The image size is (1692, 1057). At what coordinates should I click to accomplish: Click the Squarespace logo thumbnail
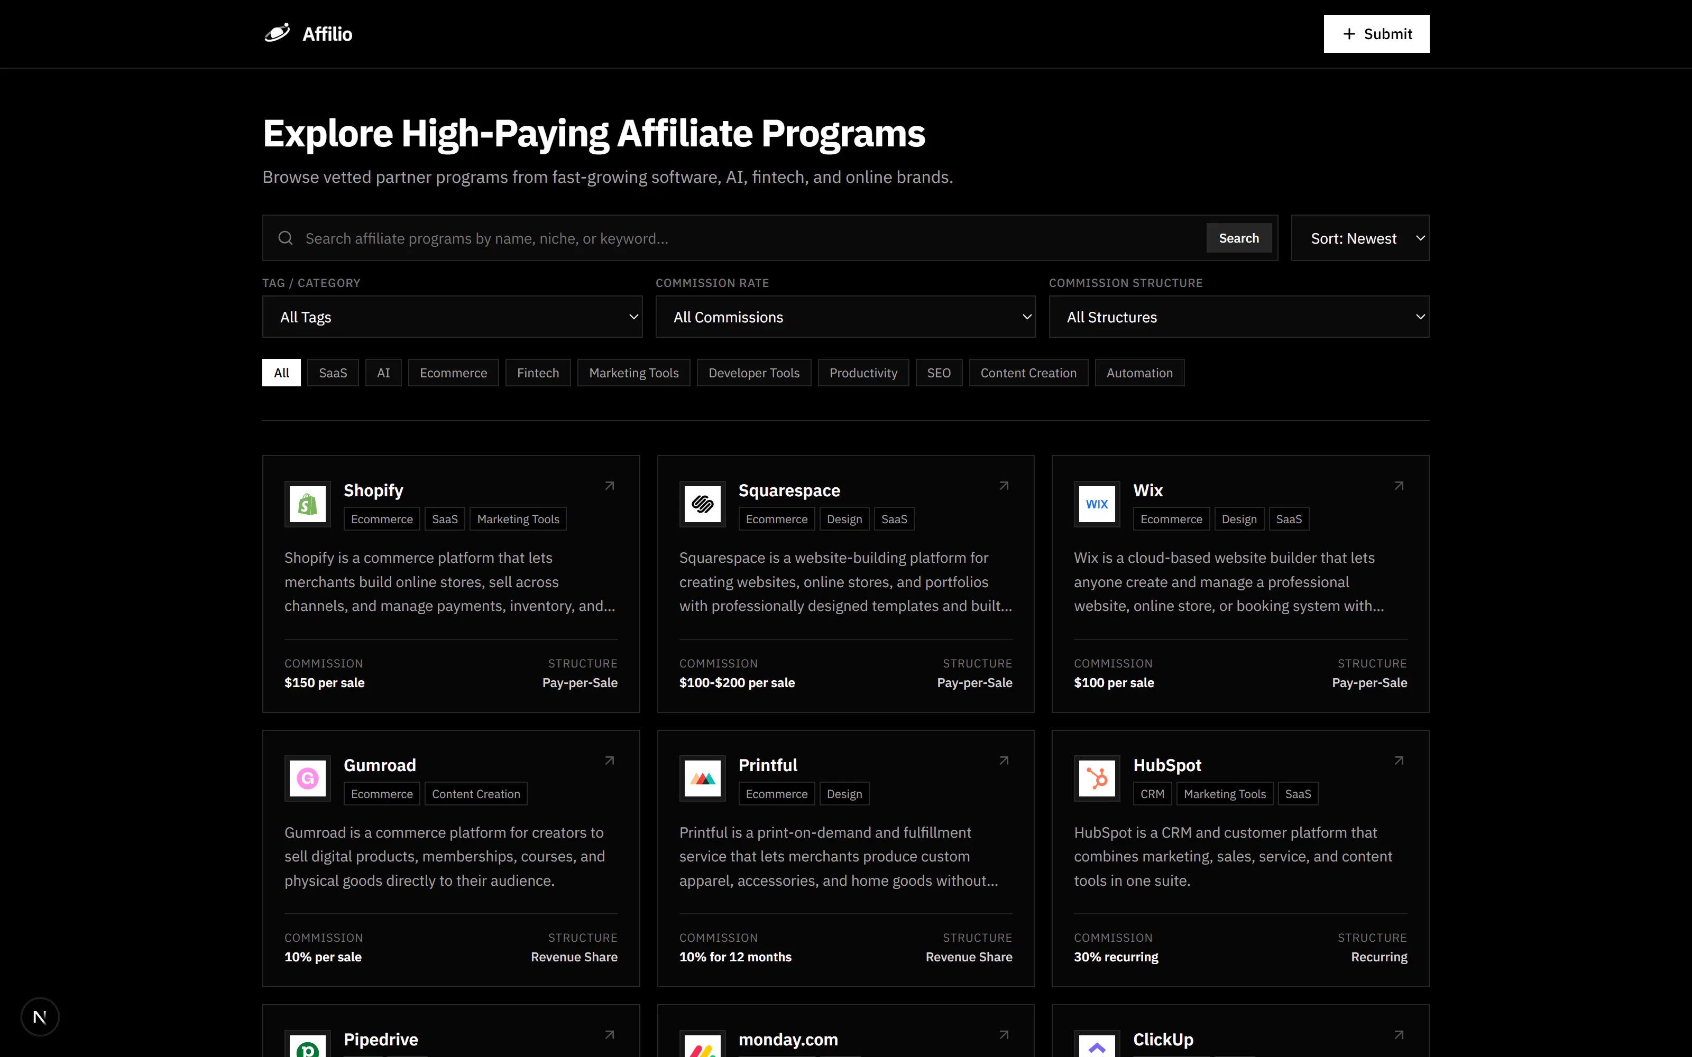pyautogui.click(x=702, y=504)
